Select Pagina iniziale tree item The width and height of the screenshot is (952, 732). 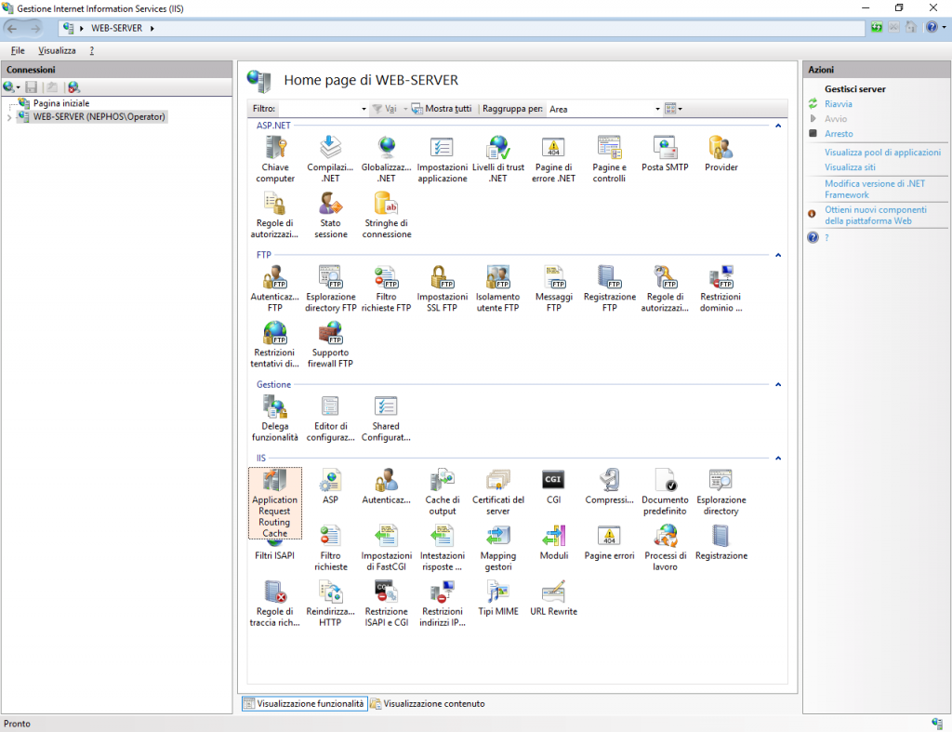click(x=60, y=103)
